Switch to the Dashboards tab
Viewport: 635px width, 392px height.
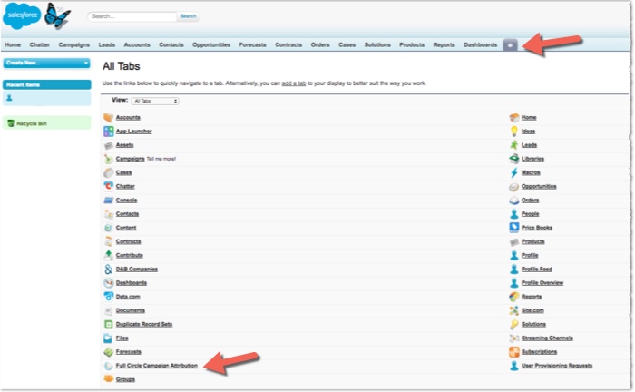click(480, 44)
